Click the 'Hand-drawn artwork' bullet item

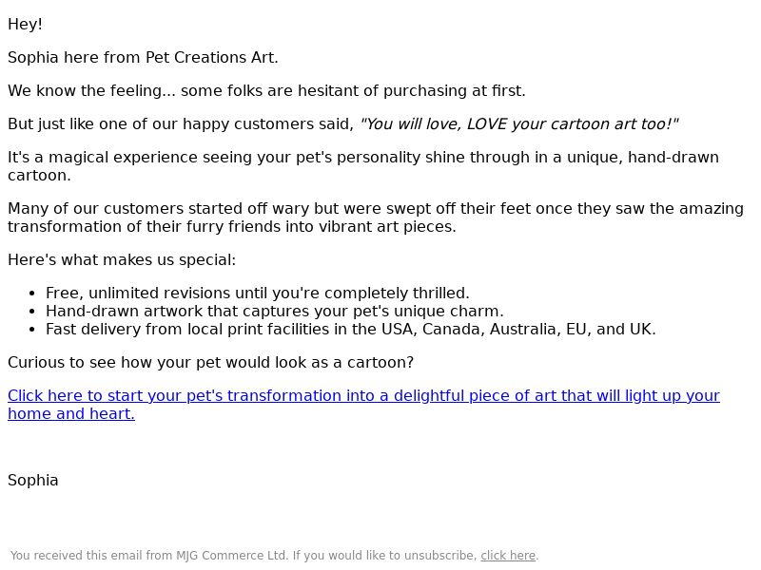[275, 312]
